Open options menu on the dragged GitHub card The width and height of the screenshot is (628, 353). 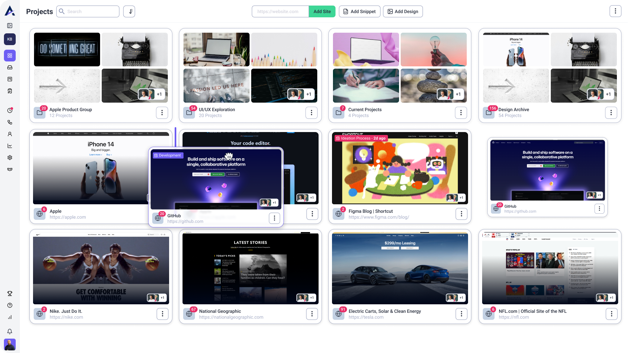tap(274, 218)
